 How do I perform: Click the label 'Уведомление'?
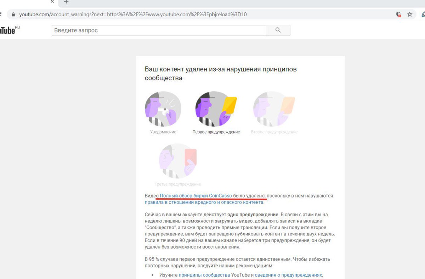pyautogui.click(x=163, y=132)
